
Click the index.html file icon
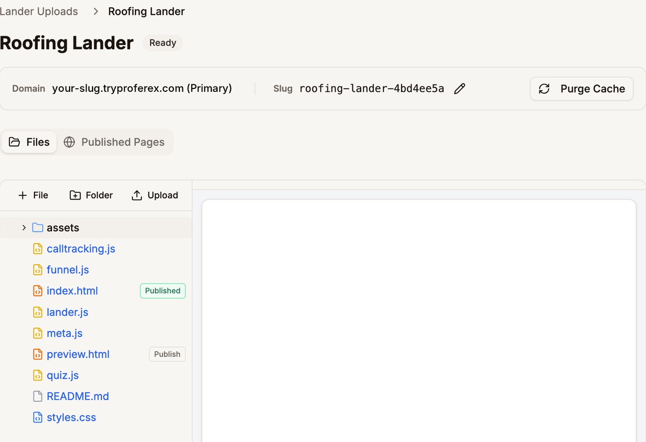[x=38, y=291]
